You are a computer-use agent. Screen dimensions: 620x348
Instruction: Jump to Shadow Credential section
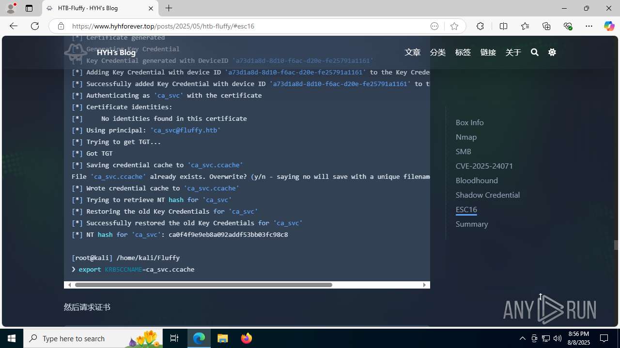[488, 195]
